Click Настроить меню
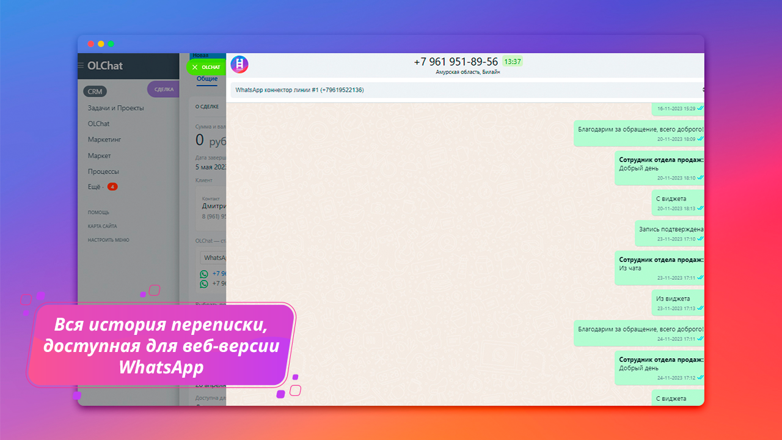This screenshot has height=440, width=782. coord(109,240)
